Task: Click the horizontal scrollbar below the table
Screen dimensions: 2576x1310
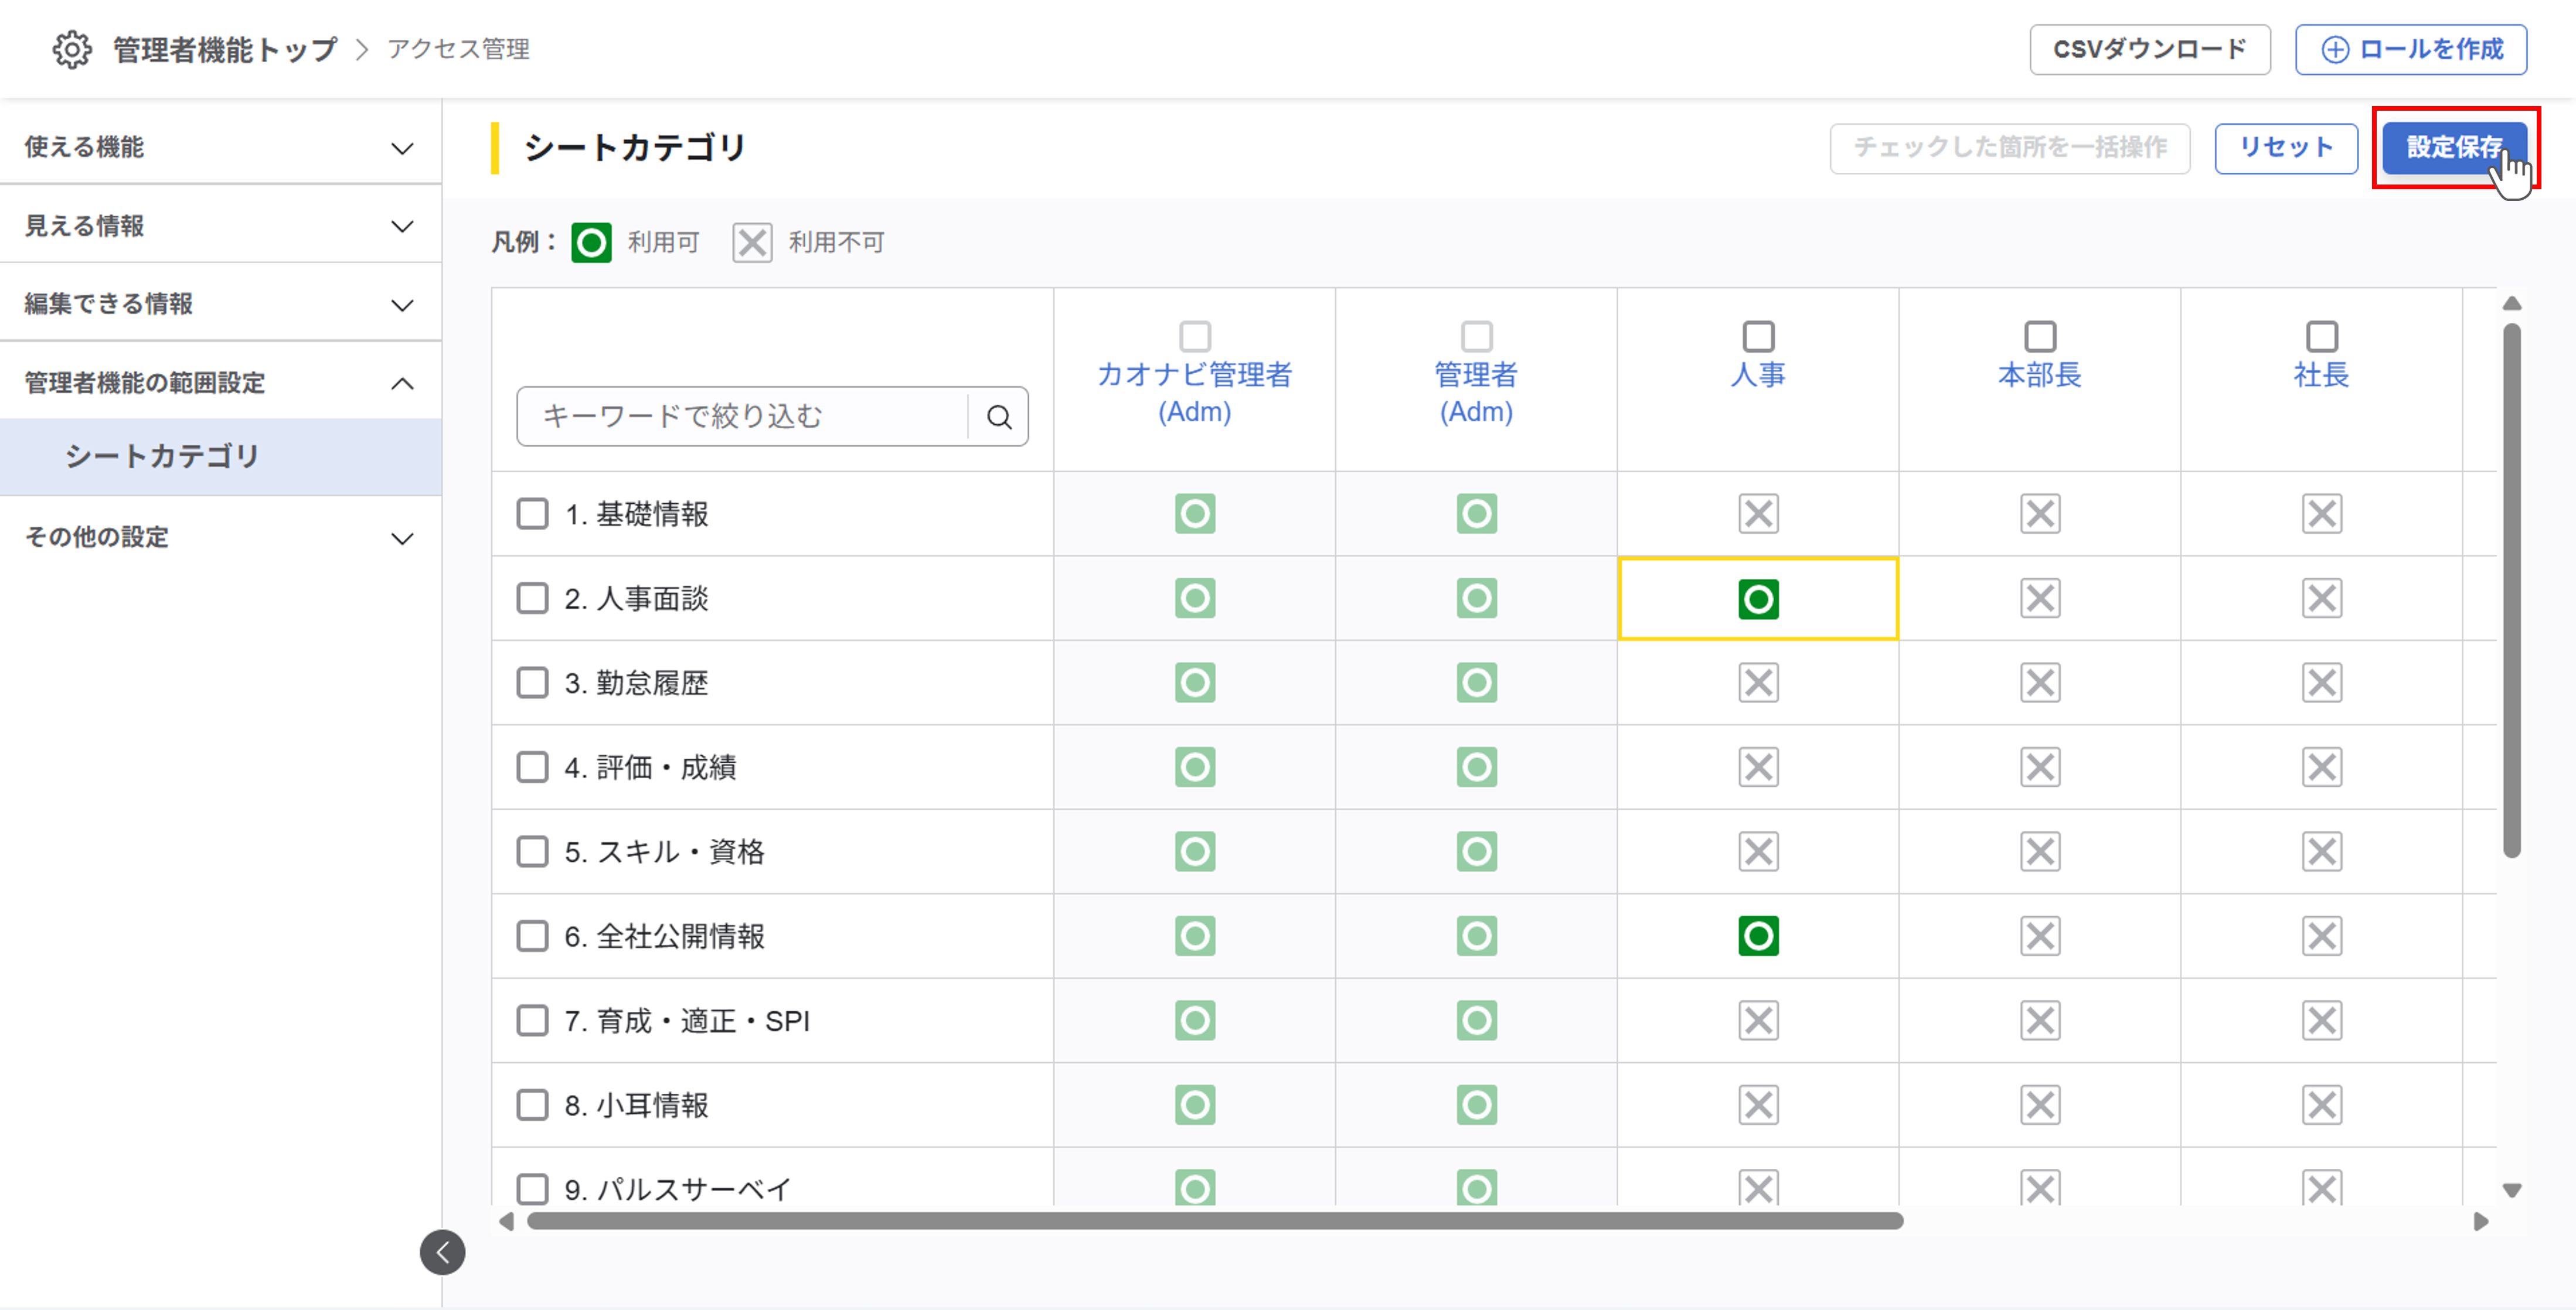Action: click(1214, 1221)
